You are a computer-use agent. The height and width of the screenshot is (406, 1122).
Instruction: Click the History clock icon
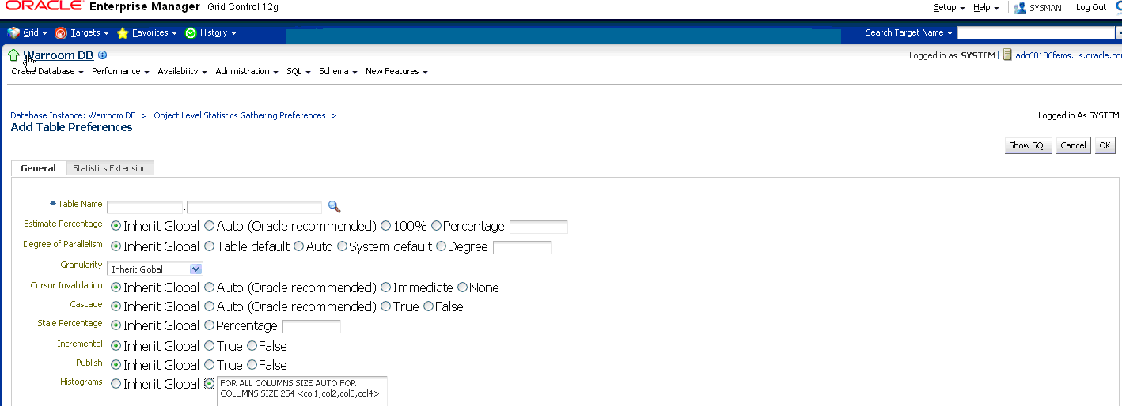[x=191, y=33]
